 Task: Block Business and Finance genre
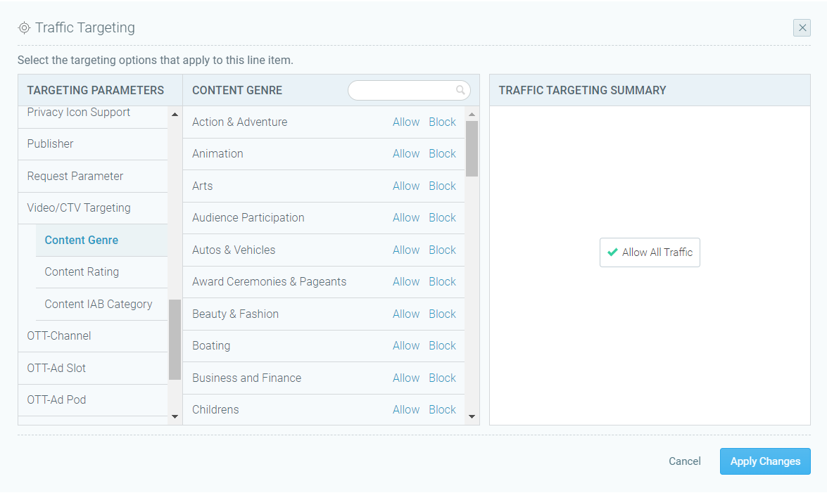(442, 378)
